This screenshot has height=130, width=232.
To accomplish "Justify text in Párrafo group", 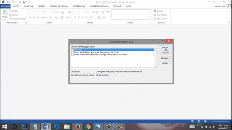I will (x=86, y=17).
